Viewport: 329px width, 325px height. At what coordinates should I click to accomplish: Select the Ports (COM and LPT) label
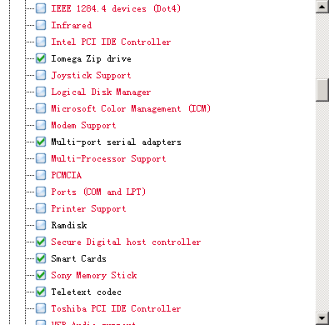coord(98,192)
